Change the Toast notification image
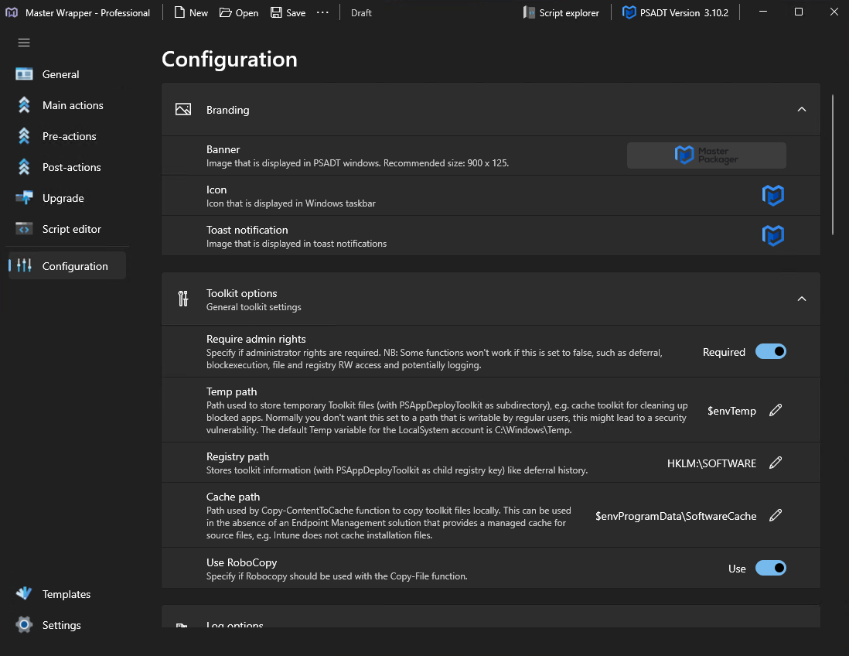The image size is (849, 656). (772, 236)
